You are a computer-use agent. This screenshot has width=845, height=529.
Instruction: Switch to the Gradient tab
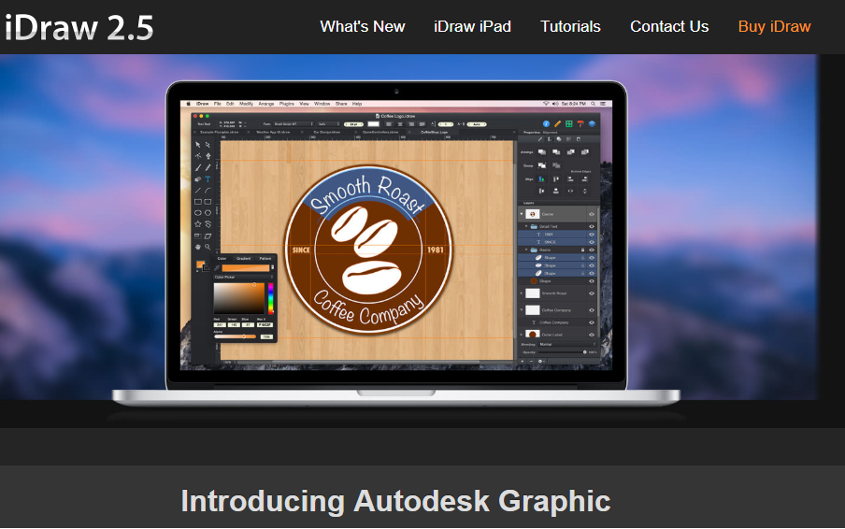click(x=244, y=259)
